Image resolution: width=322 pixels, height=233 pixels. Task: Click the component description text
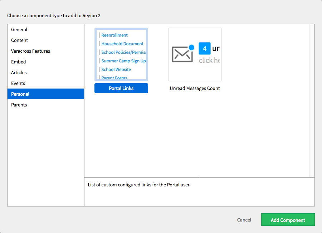(x=139, y=185)
